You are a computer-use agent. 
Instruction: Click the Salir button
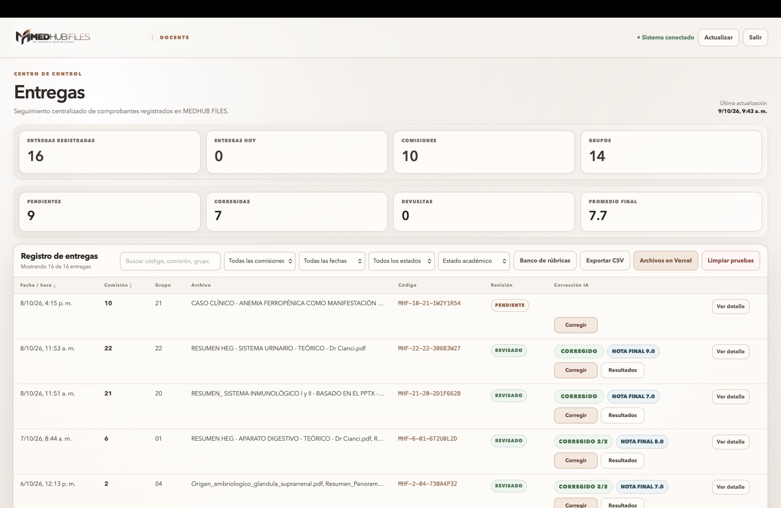pyautogui.click(x=755, y=38)
